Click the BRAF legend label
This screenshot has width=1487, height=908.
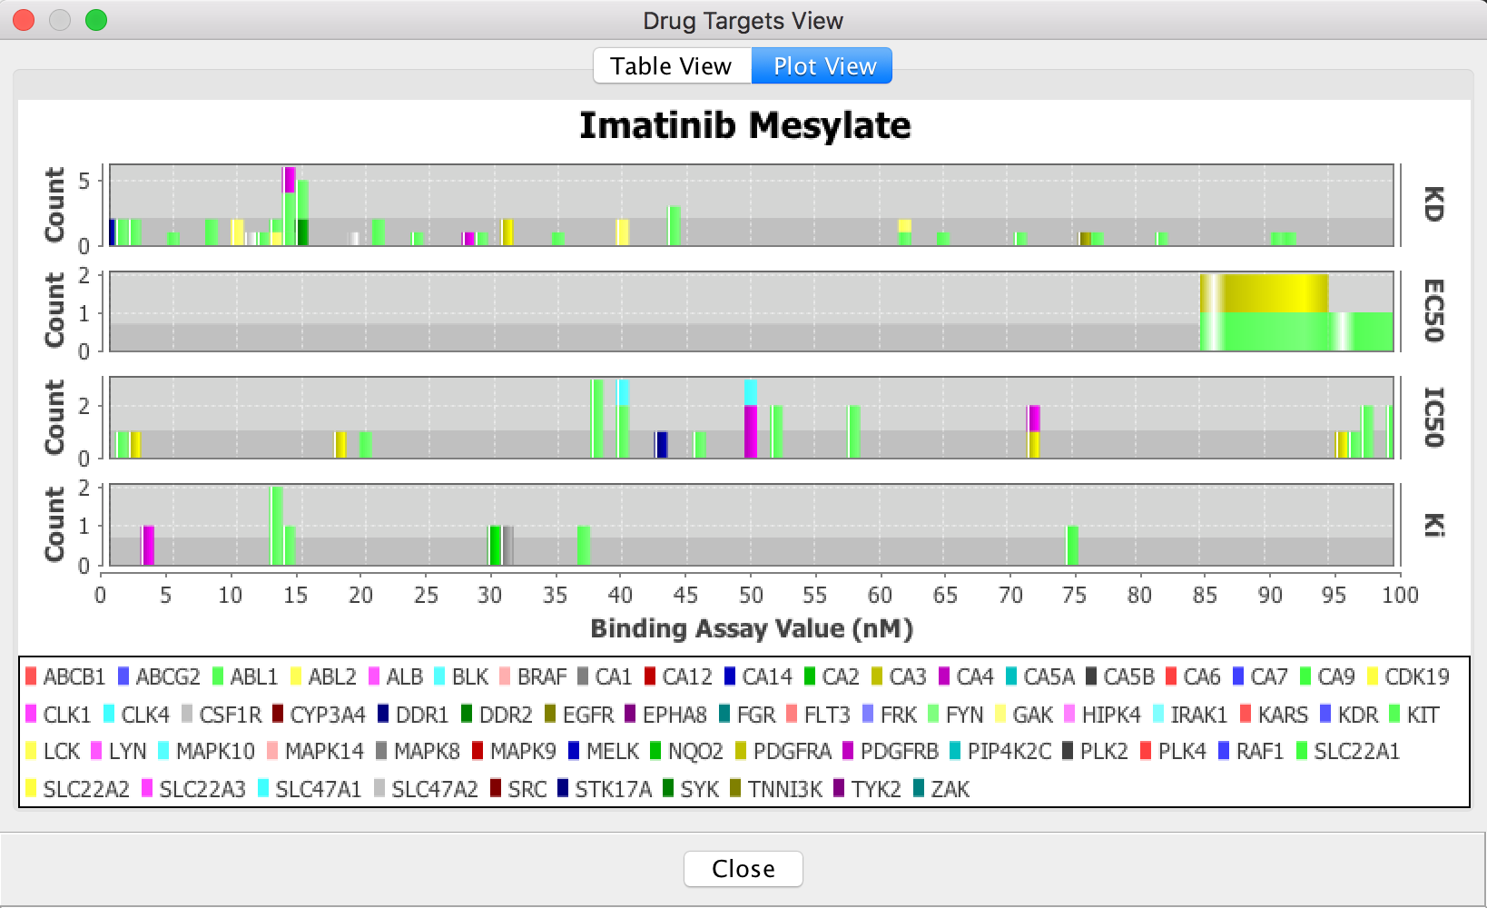tap(542, 676)
